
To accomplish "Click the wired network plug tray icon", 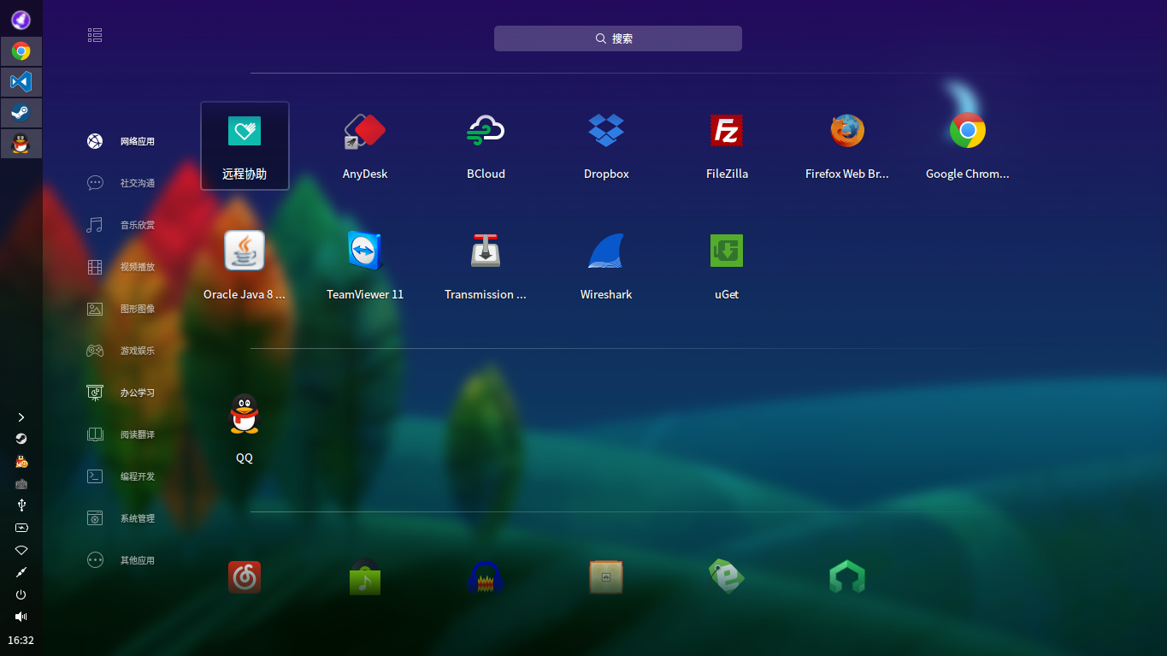I will [21, 572].
